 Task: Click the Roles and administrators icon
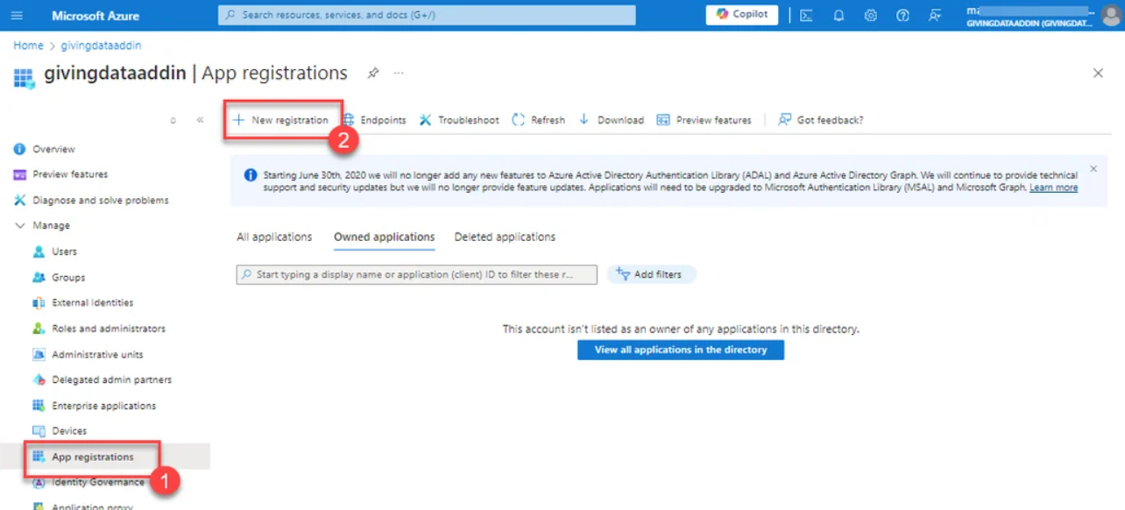pos(39,329)
